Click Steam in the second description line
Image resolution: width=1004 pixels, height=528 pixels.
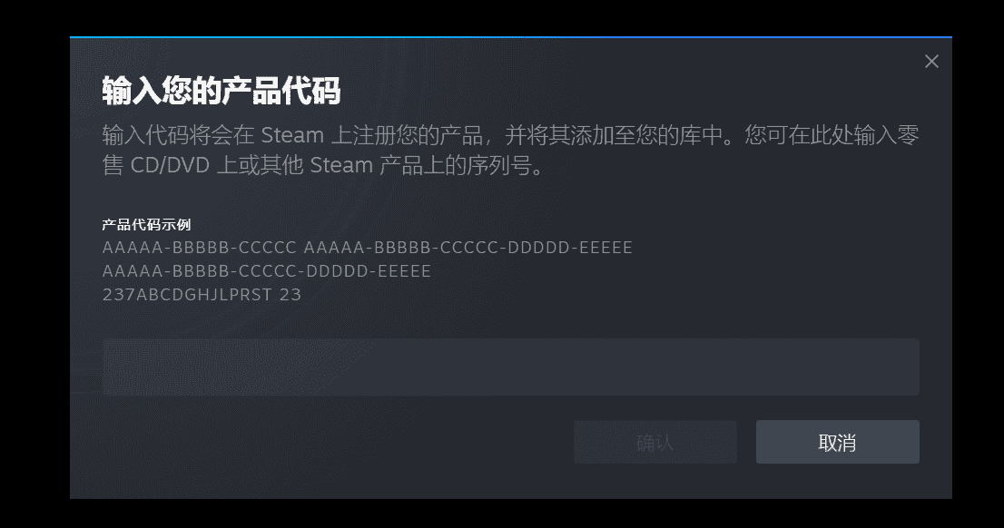coord(341,166)
